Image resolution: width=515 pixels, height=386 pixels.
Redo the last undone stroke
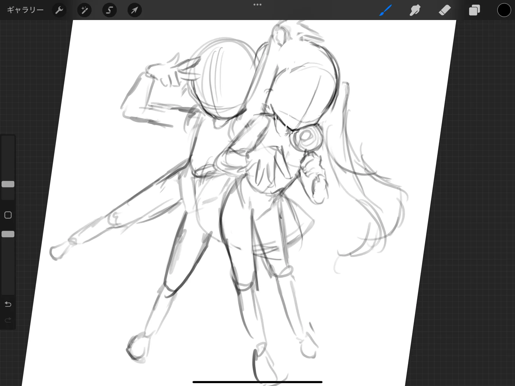click(8, 320)
